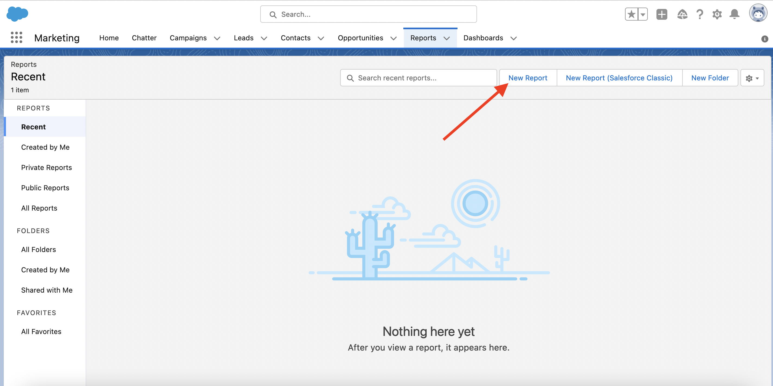Open the Campaigns tab

click(x=188, y=38)
